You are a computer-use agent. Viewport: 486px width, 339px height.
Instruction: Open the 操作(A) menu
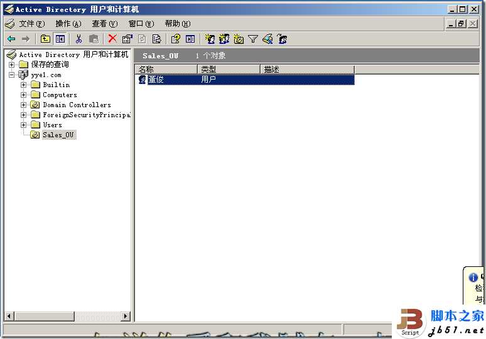click(68, 24)
